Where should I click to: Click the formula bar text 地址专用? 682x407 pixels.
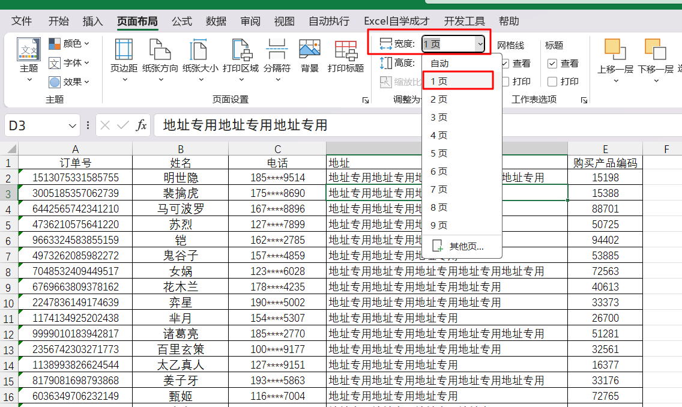point(246,125)
